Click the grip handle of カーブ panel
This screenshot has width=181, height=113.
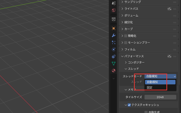(x=175, y=29)
